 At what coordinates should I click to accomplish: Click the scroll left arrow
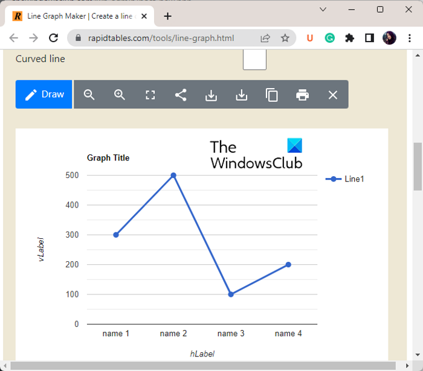pos(5,366)
